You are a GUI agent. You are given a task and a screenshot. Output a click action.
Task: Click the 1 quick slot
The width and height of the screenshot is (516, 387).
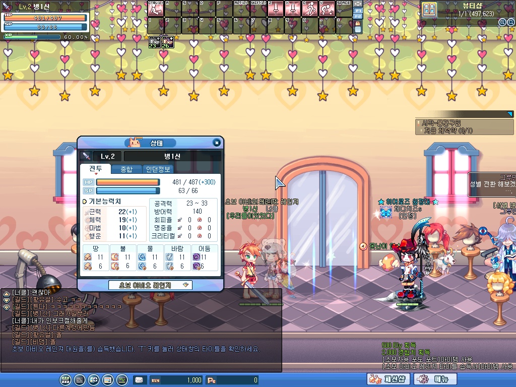coord(156,26)
